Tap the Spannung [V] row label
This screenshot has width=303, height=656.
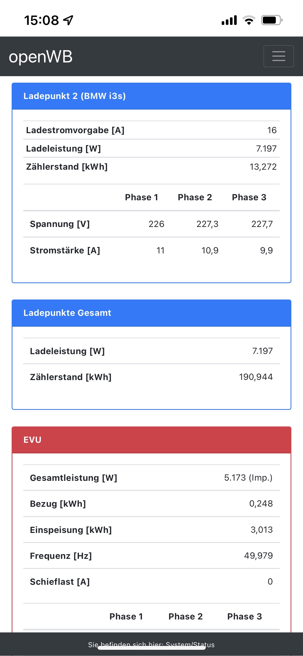60,224
